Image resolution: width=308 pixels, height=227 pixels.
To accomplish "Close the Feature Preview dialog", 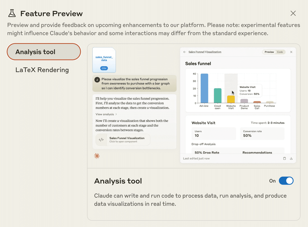I will click(293, 13).
